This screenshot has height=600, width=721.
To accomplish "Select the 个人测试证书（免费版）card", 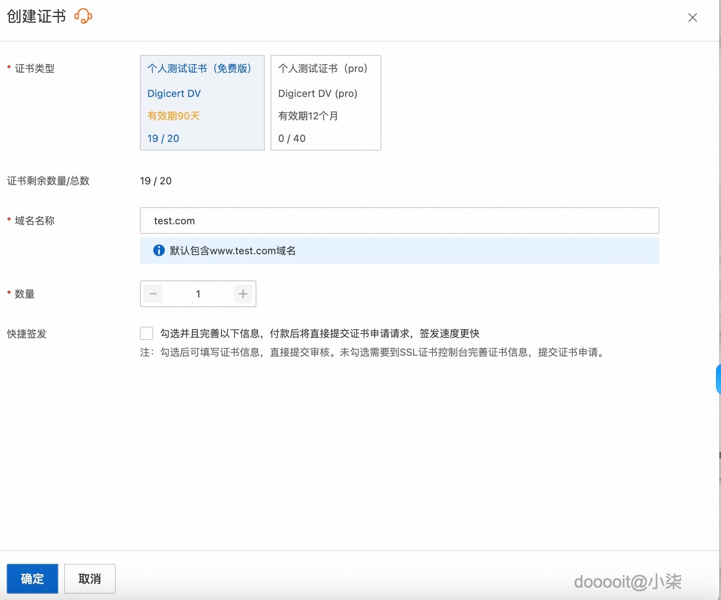I will [x=202, y=103].
